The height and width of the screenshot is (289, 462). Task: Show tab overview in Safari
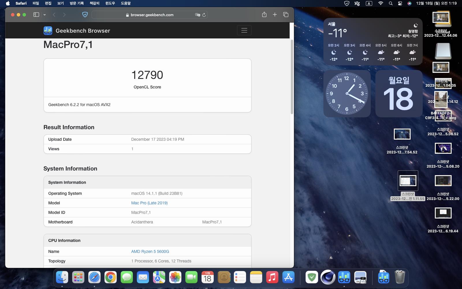tap(286, 15)
